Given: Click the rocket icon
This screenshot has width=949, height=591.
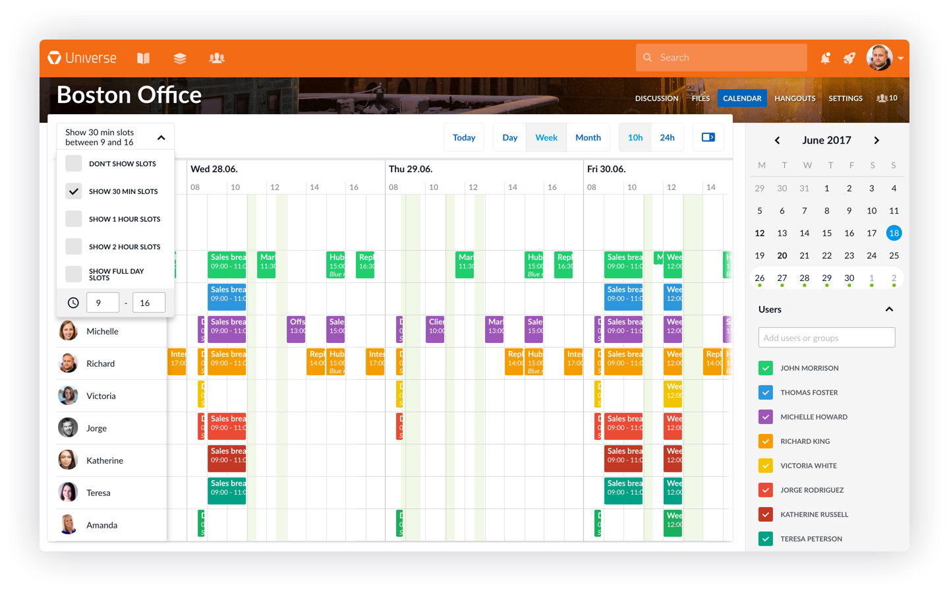Looking at the screenshot, I should (849, 58).
